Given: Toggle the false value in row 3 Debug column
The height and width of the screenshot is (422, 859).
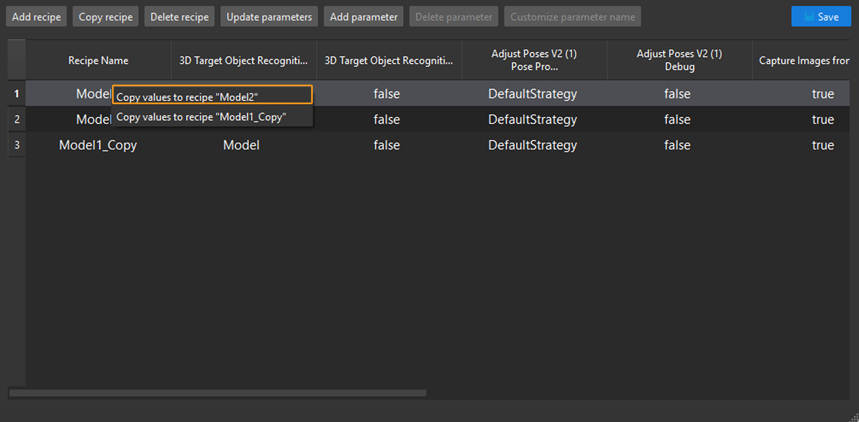Looking at the screenshot, I should tap(677, 145).
